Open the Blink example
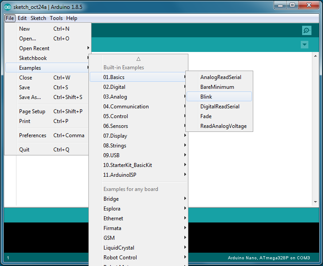The image size is (323, 266). point(219,96)
